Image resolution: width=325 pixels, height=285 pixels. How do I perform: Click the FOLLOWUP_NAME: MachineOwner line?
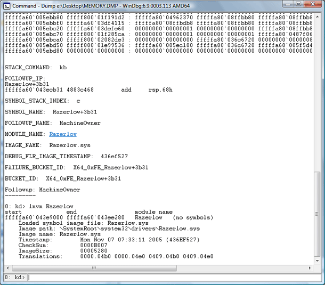[x=53, y=123]
